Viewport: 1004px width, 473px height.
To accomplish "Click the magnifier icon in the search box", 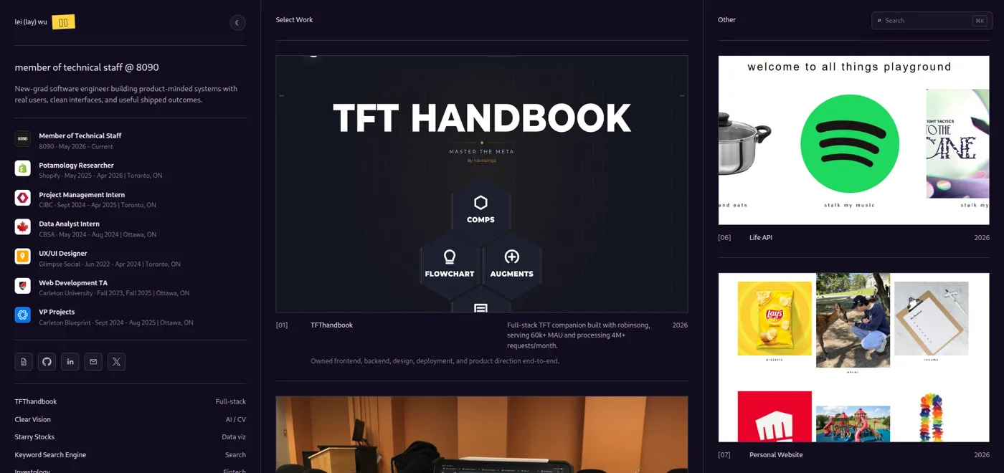I will tap(879, 21).
